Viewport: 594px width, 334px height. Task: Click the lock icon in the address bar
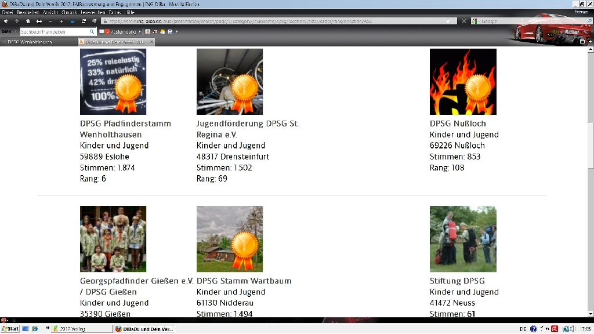(105, 21)
